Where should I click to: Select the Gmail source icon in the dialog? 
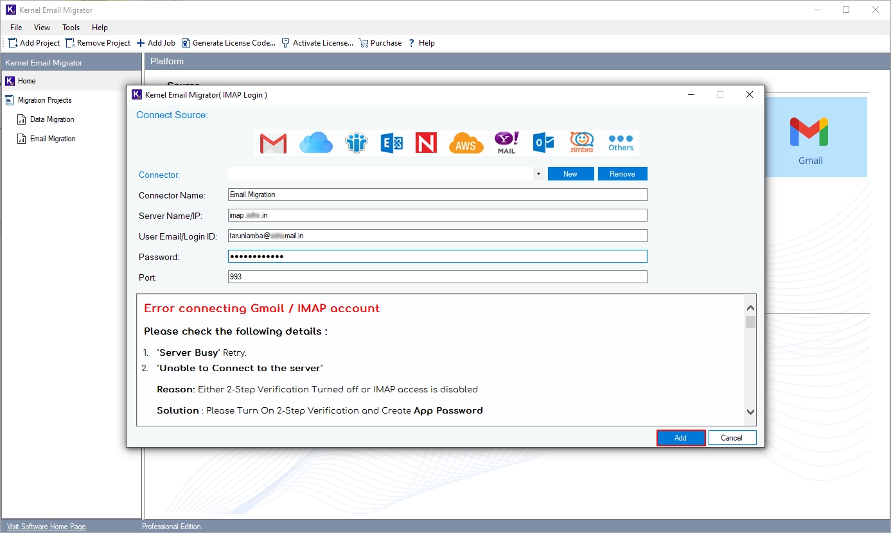click(x=273, y=143)
